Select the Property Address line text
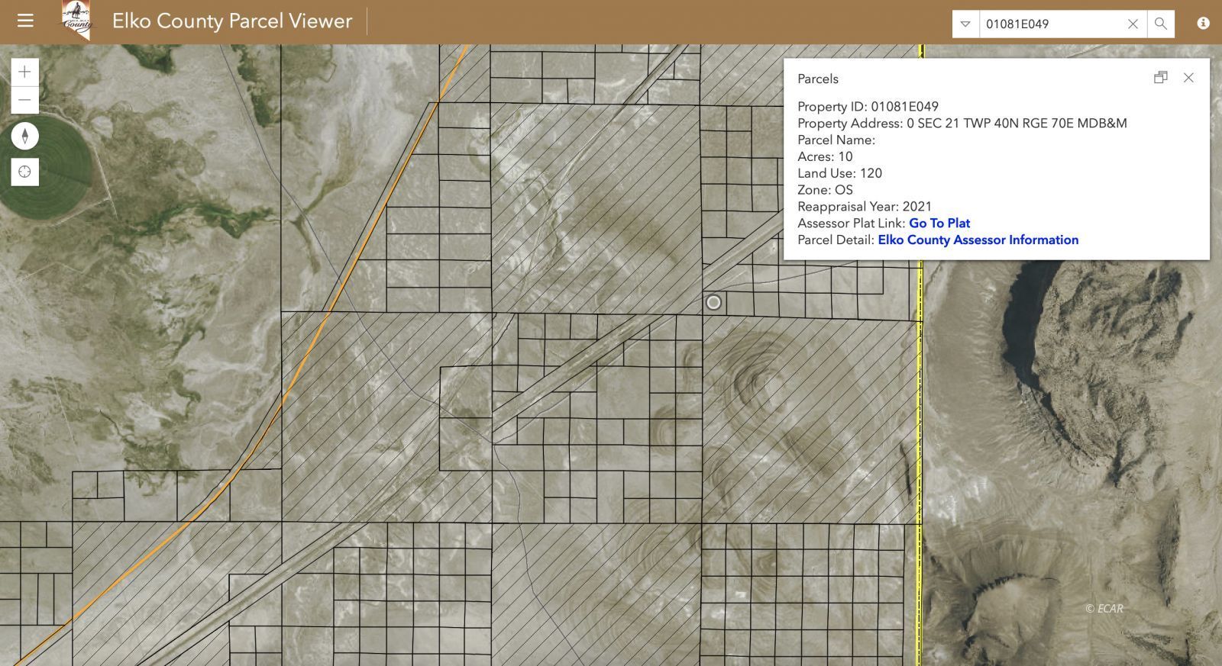 [962, 124]
